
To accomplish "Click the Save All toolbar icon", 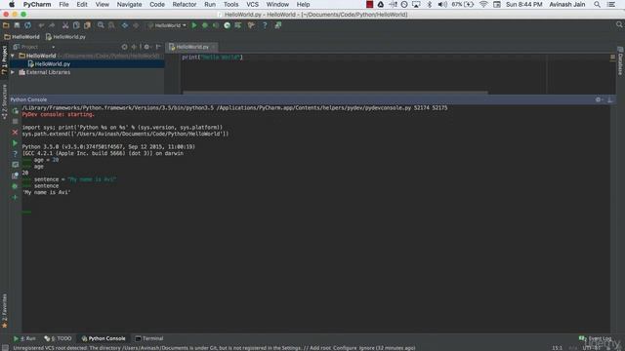I will point(17,25).
